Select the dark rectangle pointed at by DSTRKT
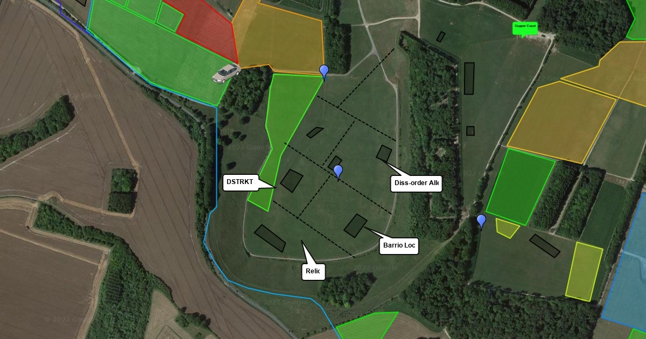The width and height of the screenshot is (646, 339). tap(292, 181)
